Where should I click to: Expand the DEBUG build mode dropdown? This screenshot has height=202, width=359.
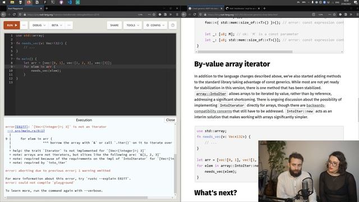tap(39, 25)
